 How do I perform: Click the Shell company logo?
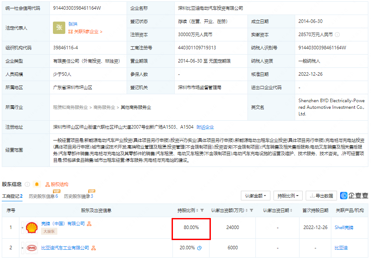[32, 228]
